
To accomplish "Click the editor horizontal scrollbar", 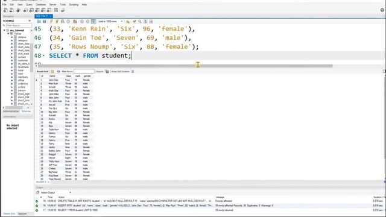I will pos(185,66).
